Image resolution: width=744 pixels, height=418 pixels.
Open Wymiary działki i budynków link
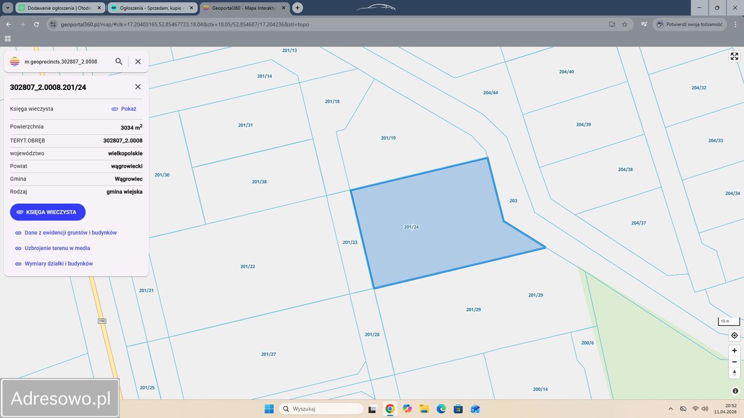pyautogui.click(x=59, y=264)
